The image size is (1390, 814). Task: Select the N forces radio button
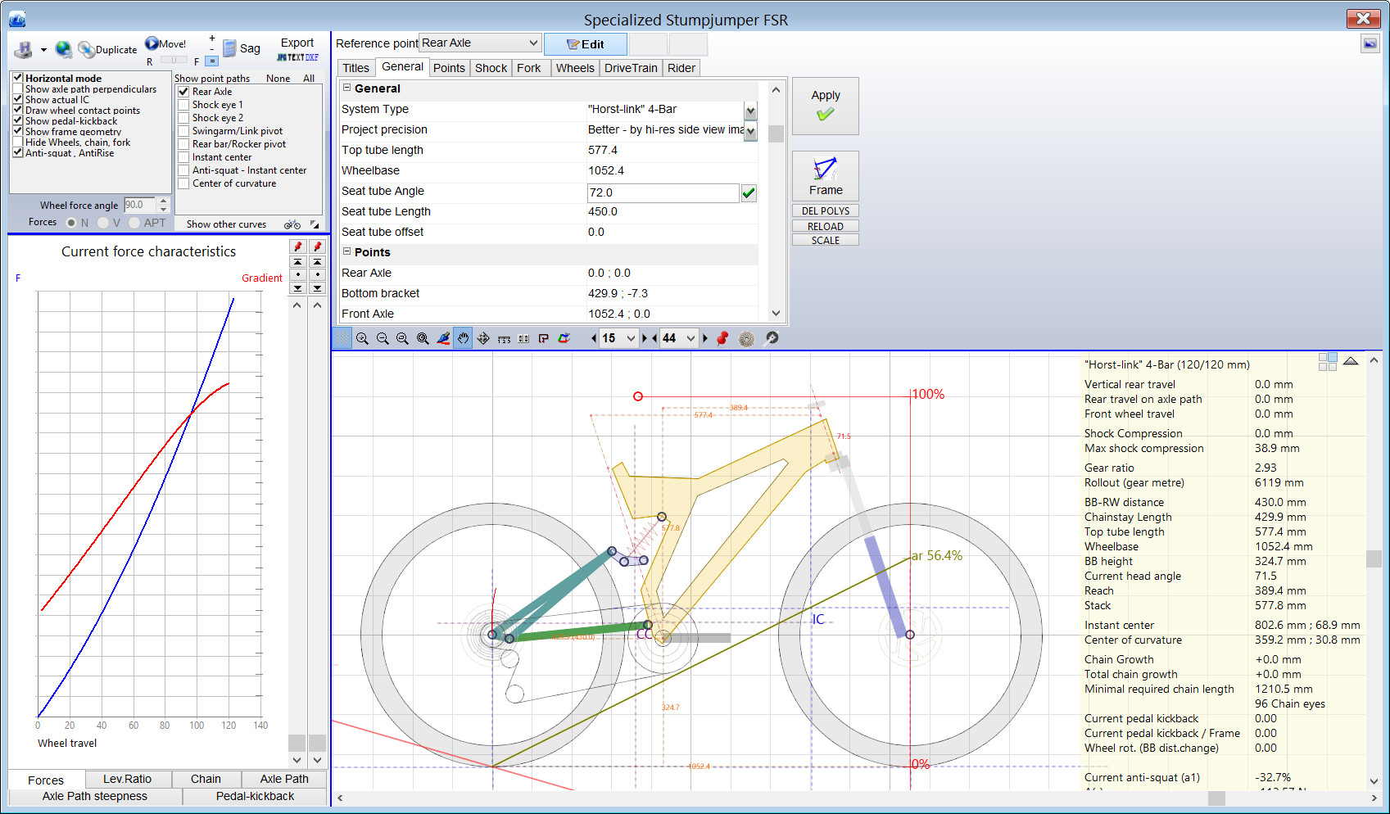(x=71, y=223)
